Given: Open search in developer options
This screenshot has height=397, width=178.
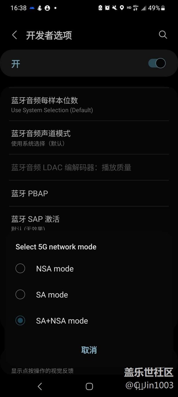Looking at the screenshot, I should (x=163, y=35).
